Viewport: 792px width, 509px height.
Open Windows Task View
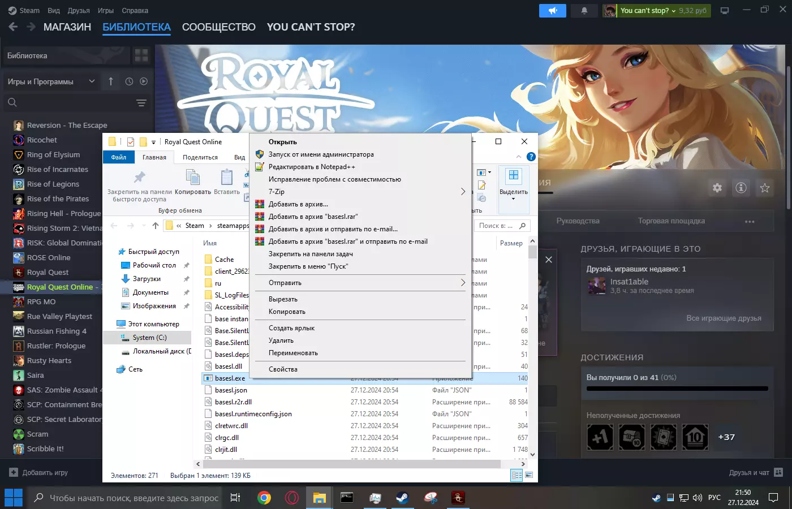click(235, 498)
